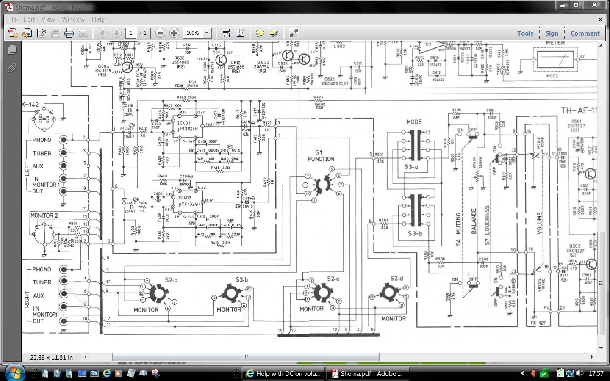Image resolution: width=610 pixels, height=381 pixels.
Task: Click the horizontal scrollbar right arrow
Action: click(592, 357)
